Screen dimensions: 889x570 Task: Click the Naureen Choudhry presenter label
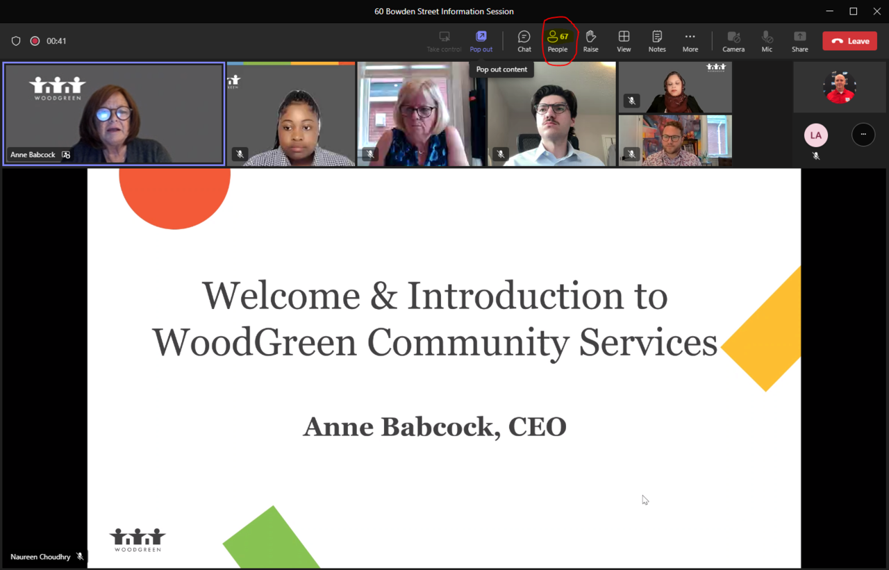click(x=40, y=557)
